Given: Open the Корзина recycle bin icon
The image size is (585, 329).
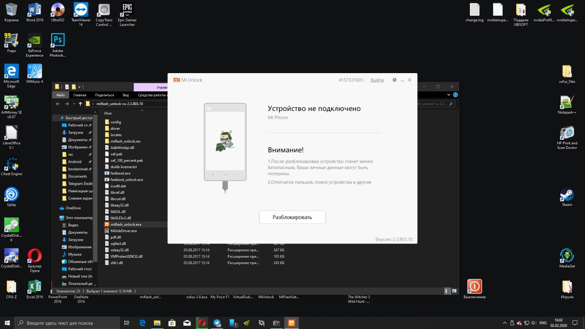Looking at the screenshot, I should click(11, 12).
